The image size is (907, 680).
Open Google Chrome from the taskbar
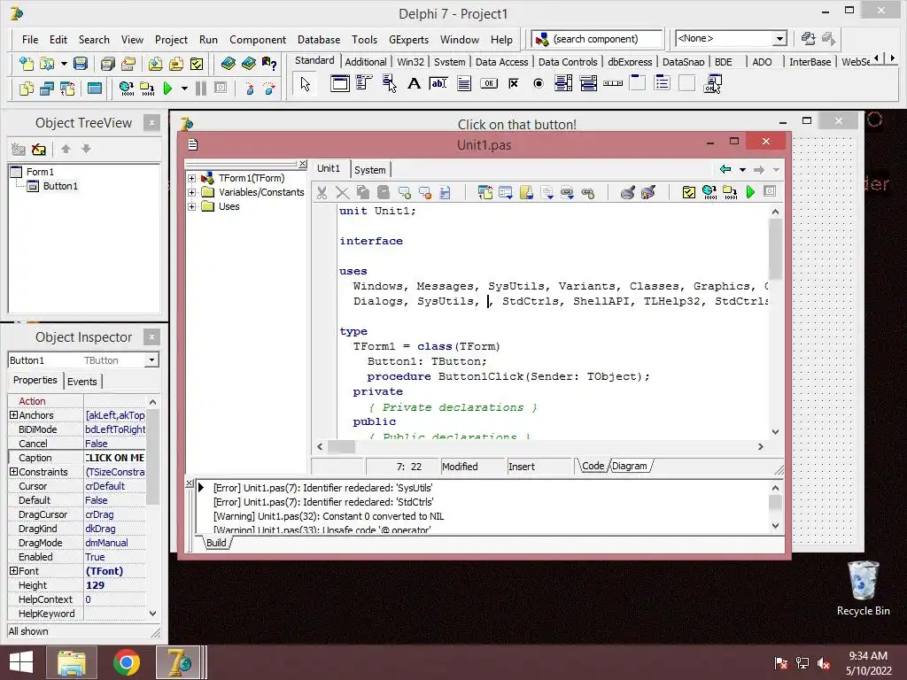coord(126,662)
